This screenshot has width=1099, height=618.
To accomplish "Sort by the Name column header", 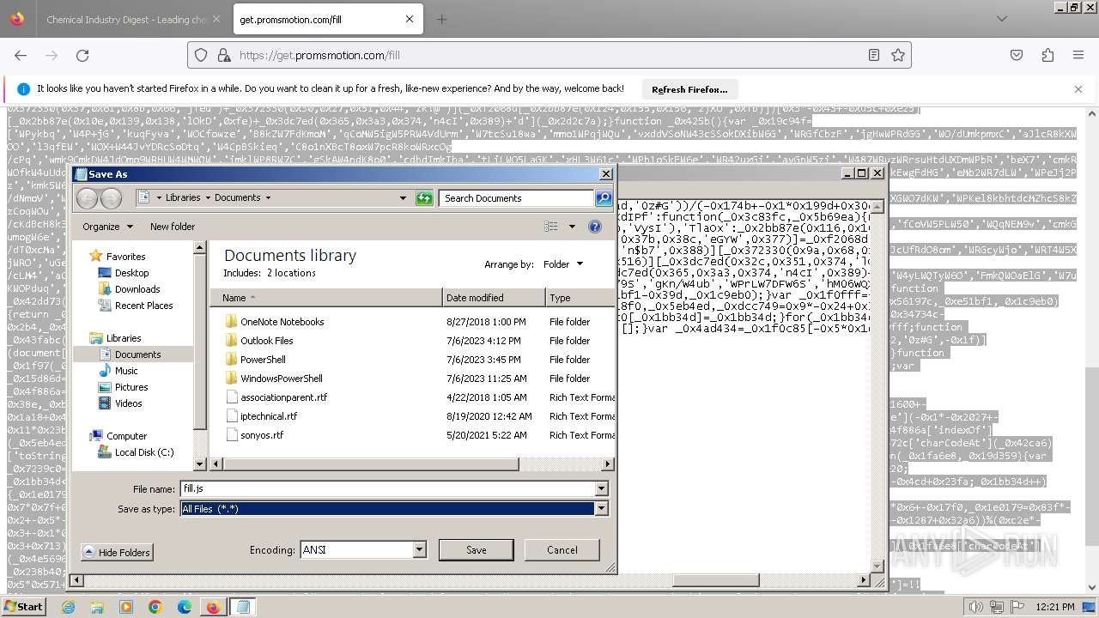I will 326,298.
